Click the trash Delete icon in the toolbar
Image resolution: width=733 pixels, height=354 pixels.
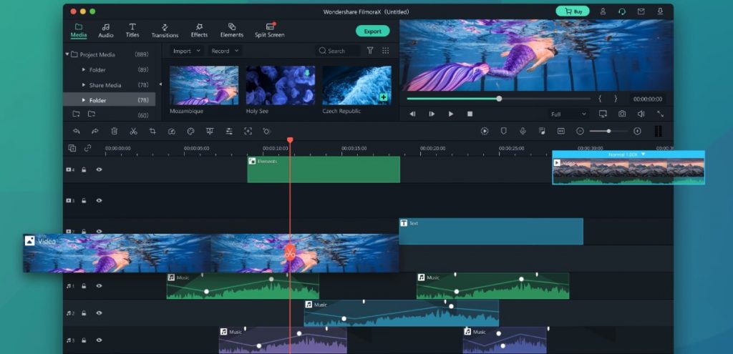114,132
